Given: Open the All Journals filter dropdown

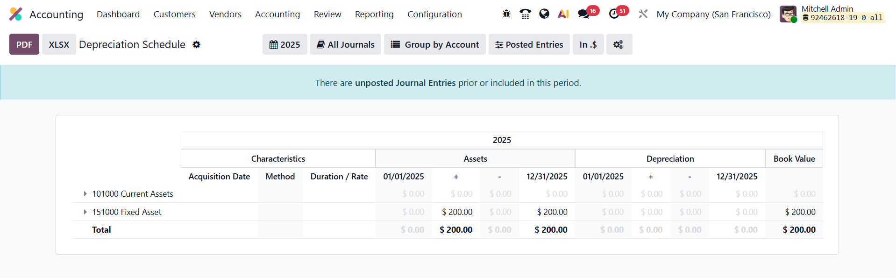Looking at the screenshot, I should (x=345, y=44).
